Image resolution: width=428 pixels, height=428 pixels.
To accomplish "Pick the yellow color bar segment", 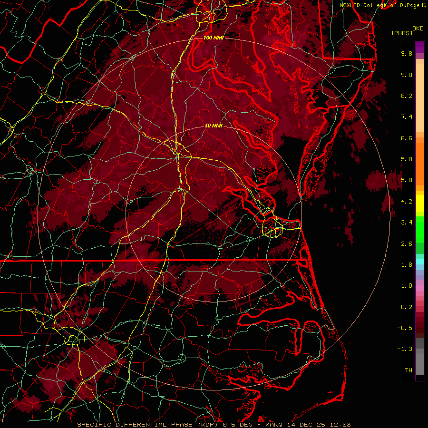I will [420, 204].
